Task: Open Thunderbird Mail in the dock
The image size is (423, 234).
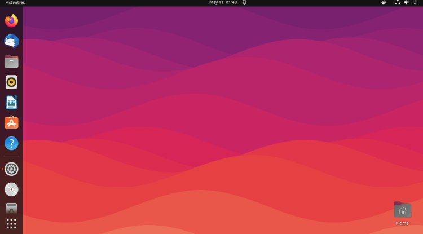Action: 11,41
